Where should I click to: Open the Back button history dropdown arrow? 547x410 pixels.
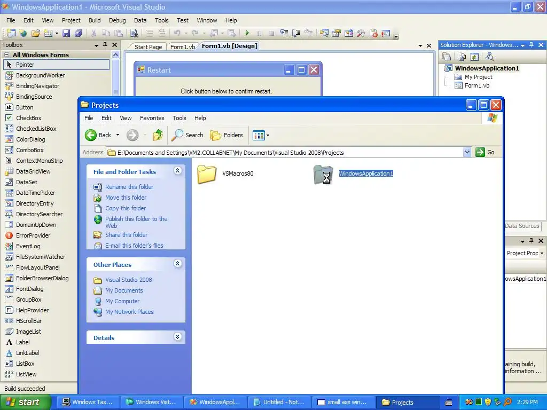click(x=118, y=135)
